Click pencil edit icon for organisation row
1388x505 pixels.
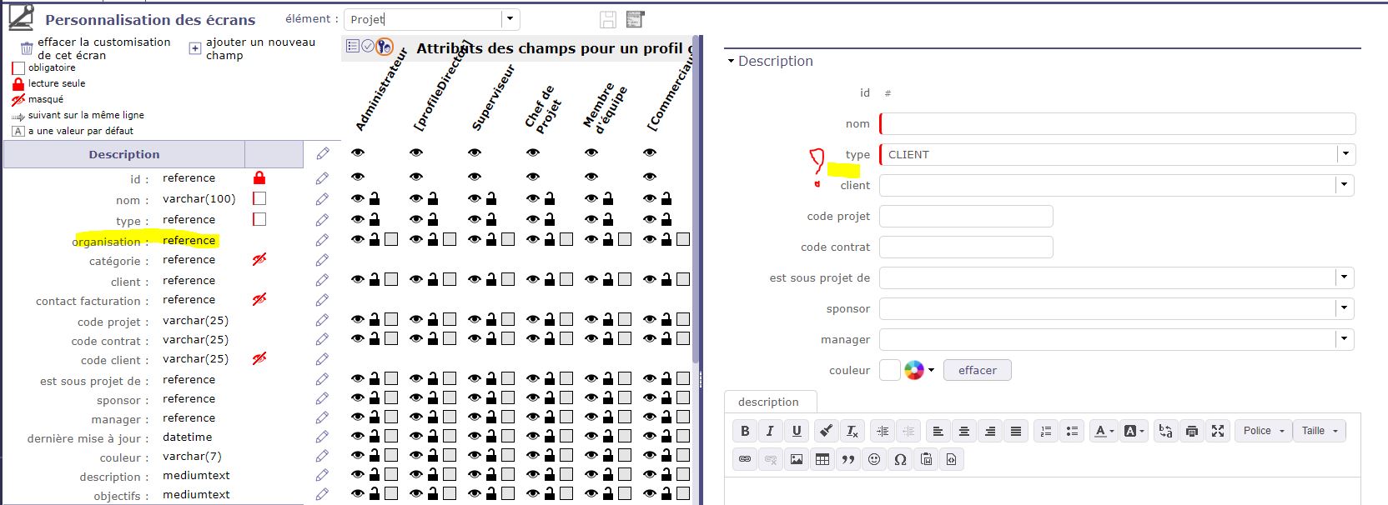click(x=323, y=240)
